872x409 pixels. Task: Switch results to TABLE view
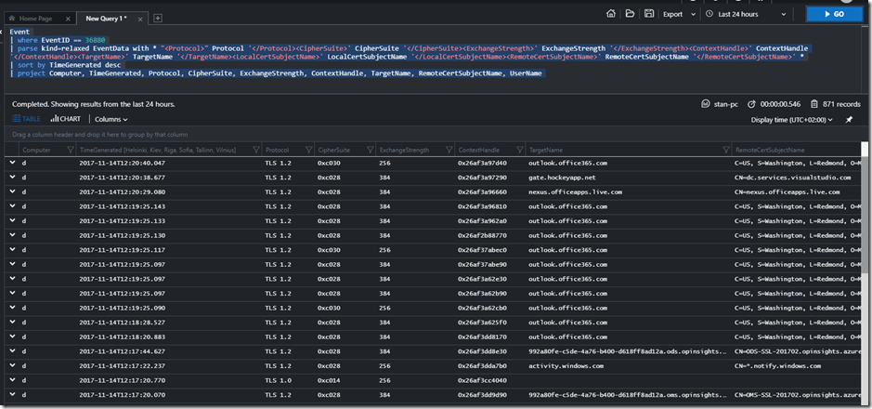point(27,119)
